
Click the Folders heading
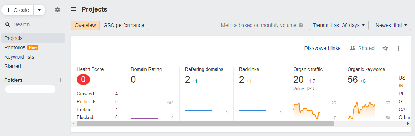(13, 80)
